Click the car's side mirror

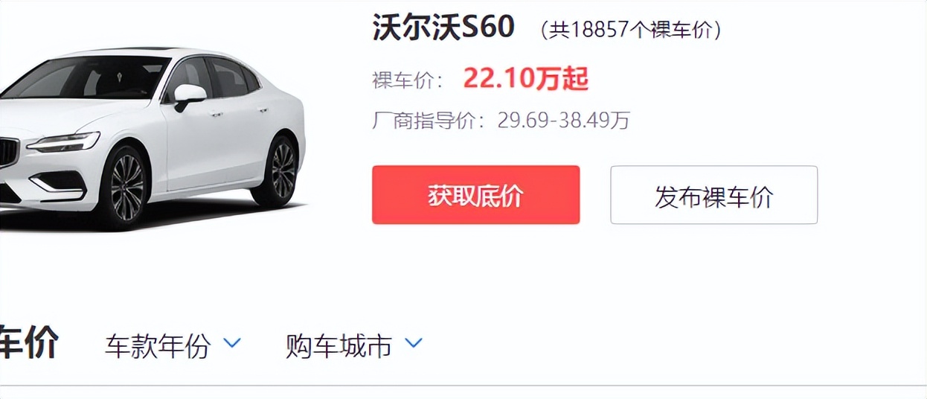(x=189, y=95)
